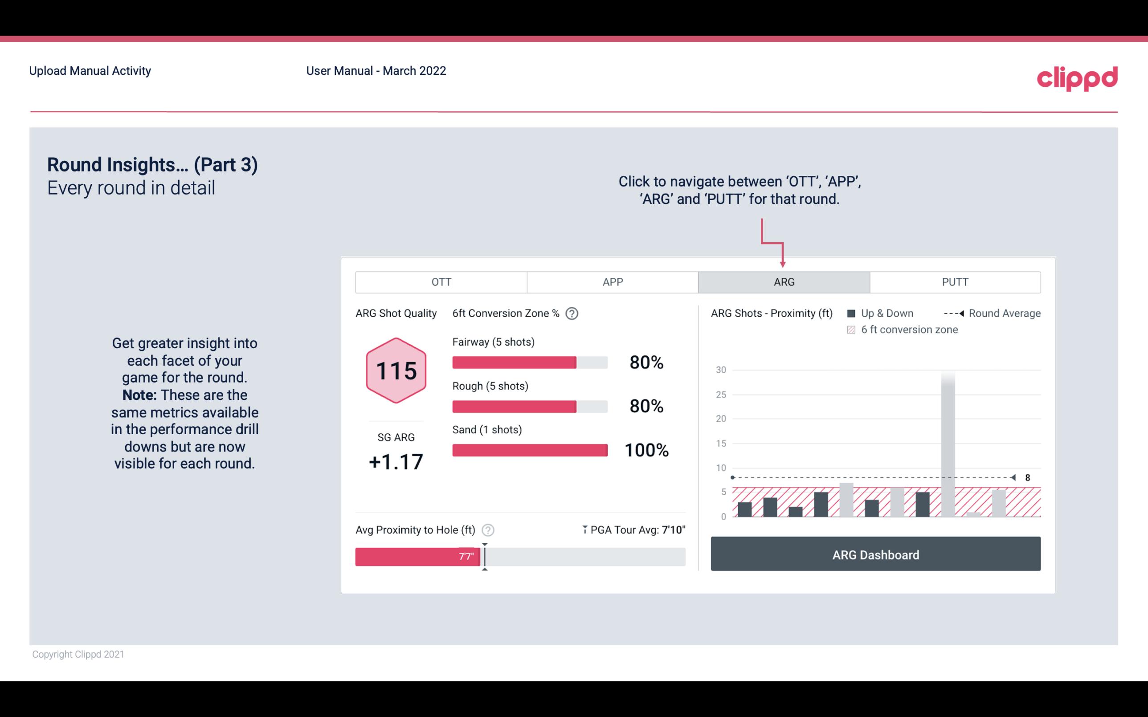Select the OTT tab
The height and width of the screenshot is (717, 1148).
441,281
